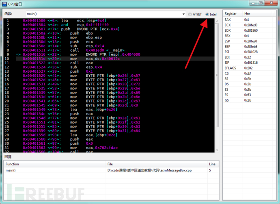Click the File column header

pyautogui.click(x=157, y=164)
